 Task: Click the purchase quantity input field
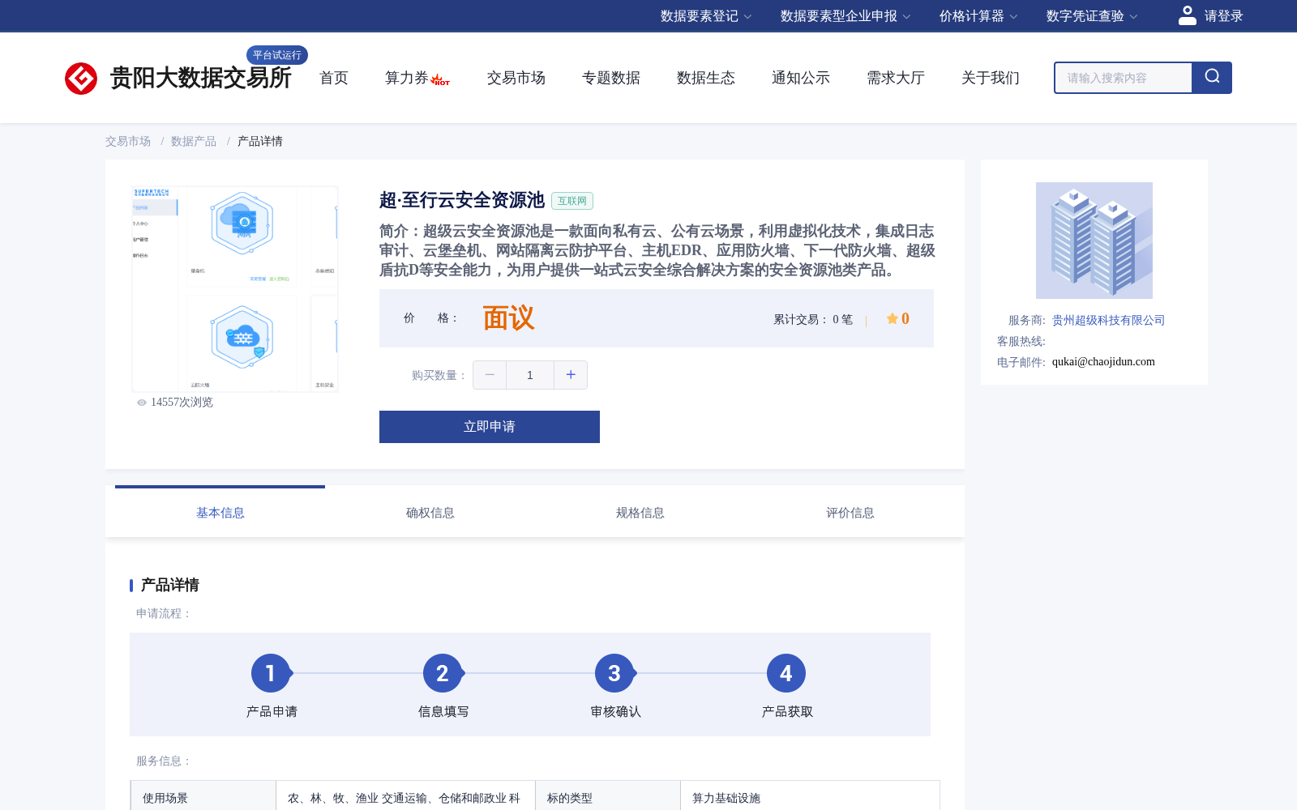pos(530,375)
